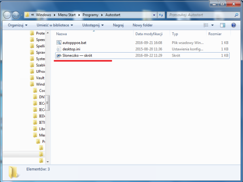Open the Speec folder in tree
This screenshot has height=182, width=243.
pyautogui.click(x=37, y=40)
